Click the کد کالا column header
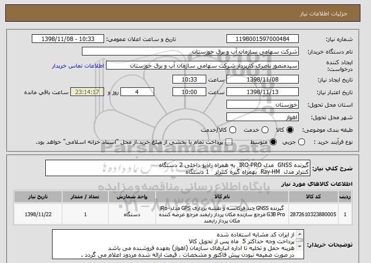 (x=313, y=197)
